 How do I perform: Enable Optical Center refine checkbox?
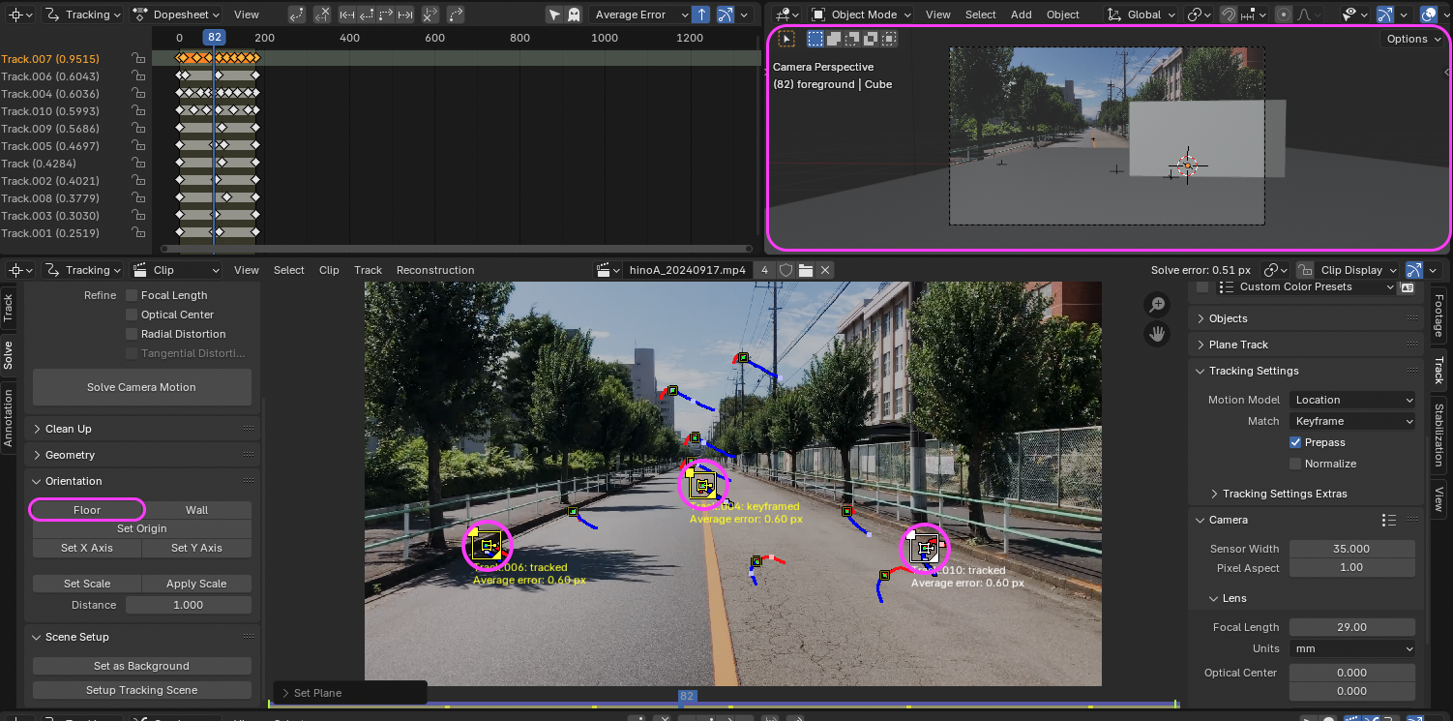pyautogui.click(x=132, y=315)
